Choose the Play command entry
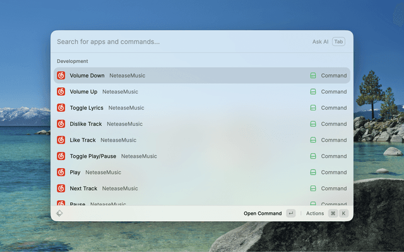The image size is (404, 252). pyautogui.click(x=75, y=172)
